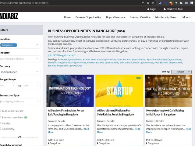The width and height of the screenshot is (195, 146).
Task: Open AI Services Firm Looking For an Exit title
Action: (66, 113)
